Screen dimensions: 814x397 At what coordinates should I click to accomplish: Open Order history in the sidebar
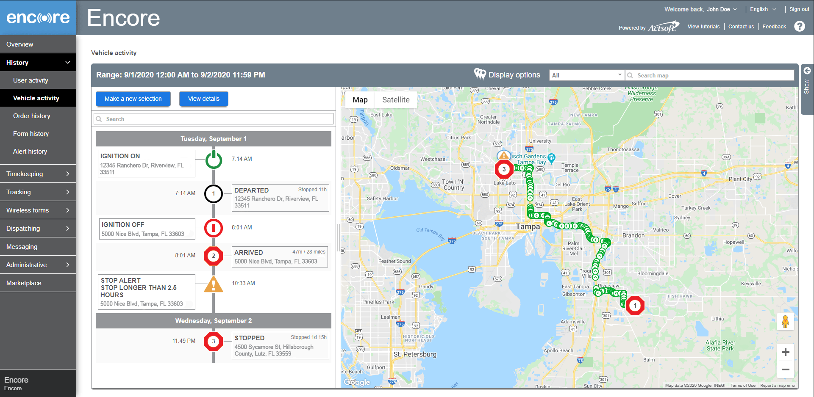(31, 116)
